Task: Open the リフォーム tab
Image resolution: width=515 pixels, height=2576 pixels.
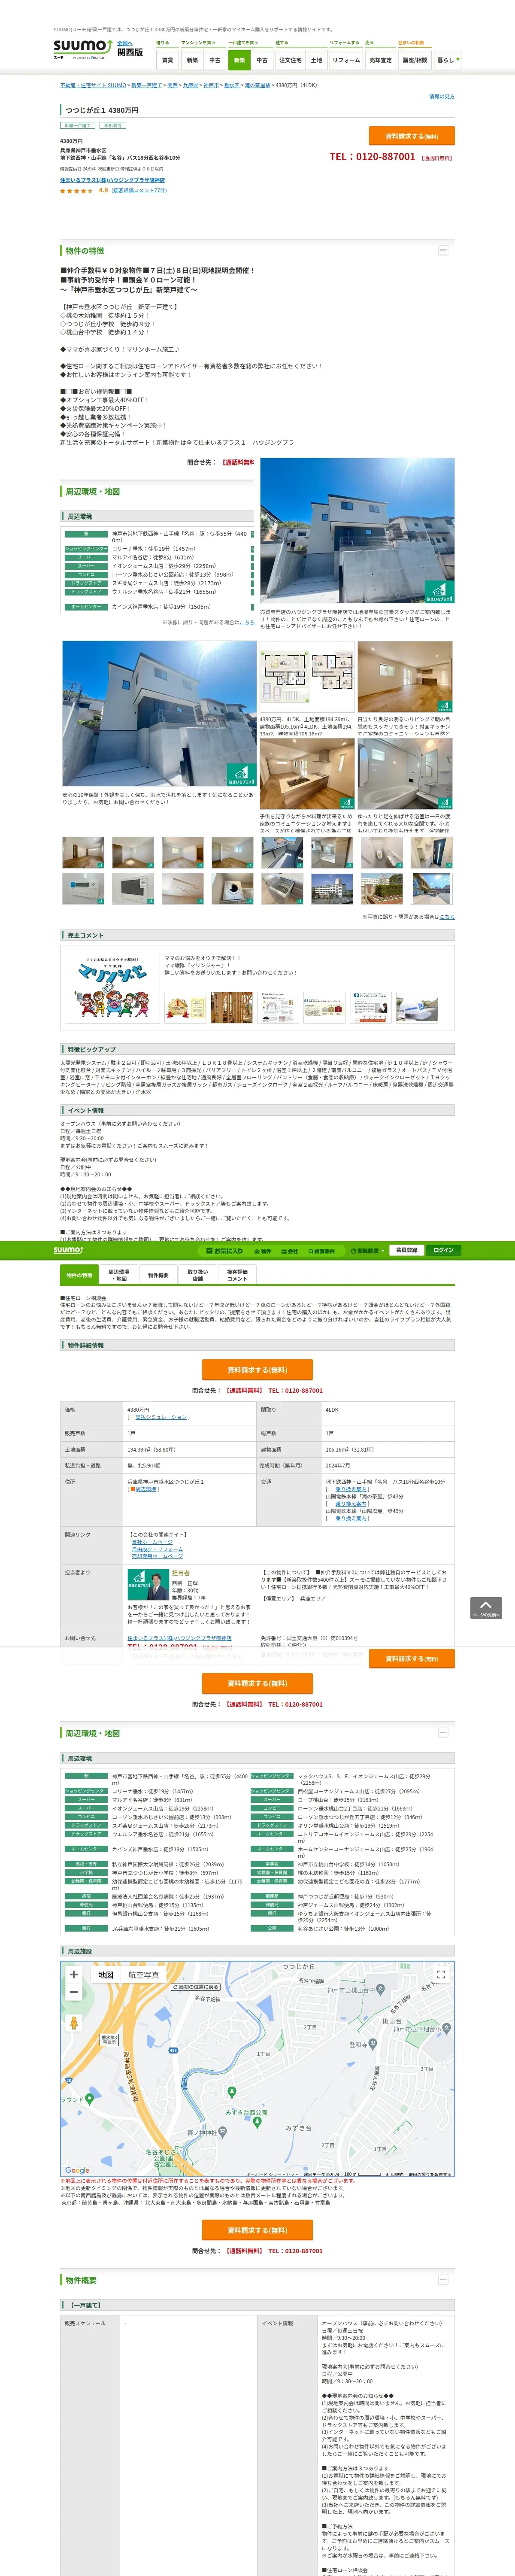Action: point(346,60)
